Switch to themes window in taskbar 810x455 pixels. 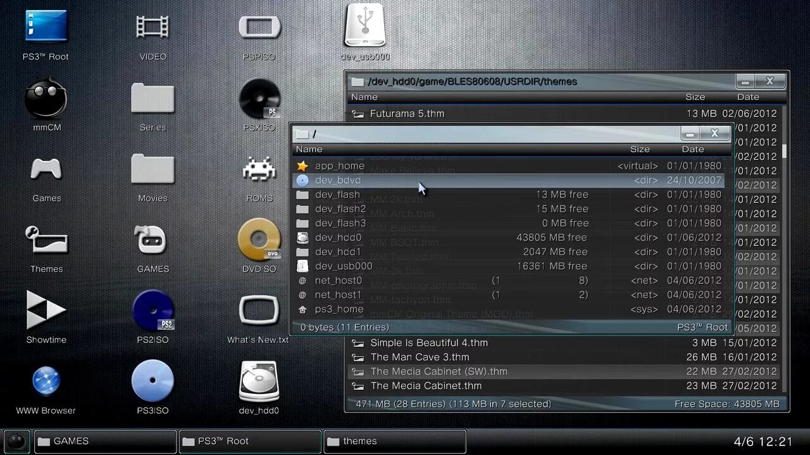click(x=395, y=441)
